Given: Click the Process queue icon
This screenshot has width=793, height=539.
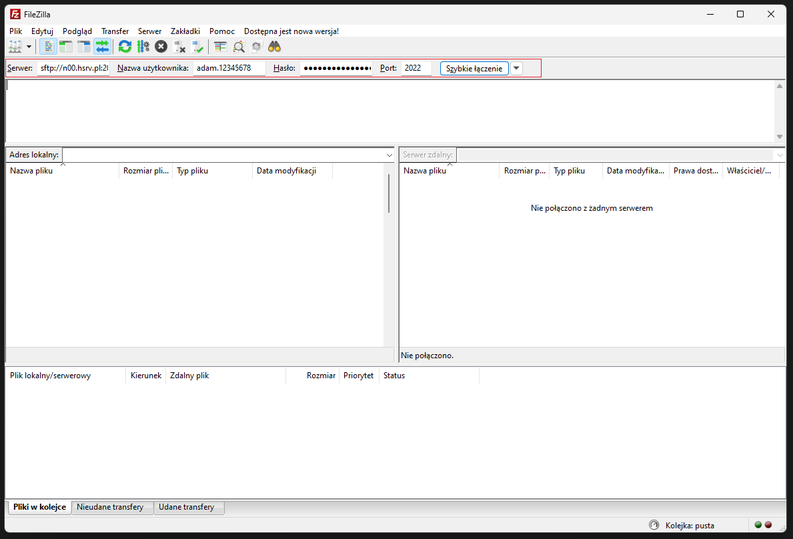Looking at the screenshot, I should pyautogui.click(x=143, y=46).
